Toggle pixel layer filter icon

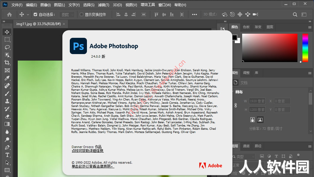pyautogui.click(x=262, y=156)
